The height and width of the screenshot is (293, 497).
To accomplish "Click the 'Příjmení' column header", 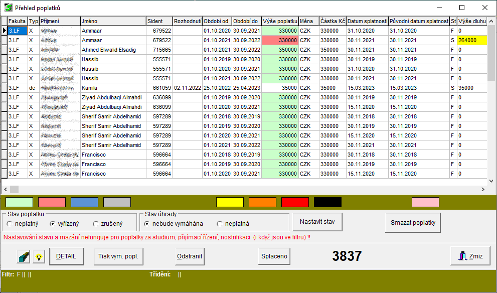I will [x=60, y=21].
